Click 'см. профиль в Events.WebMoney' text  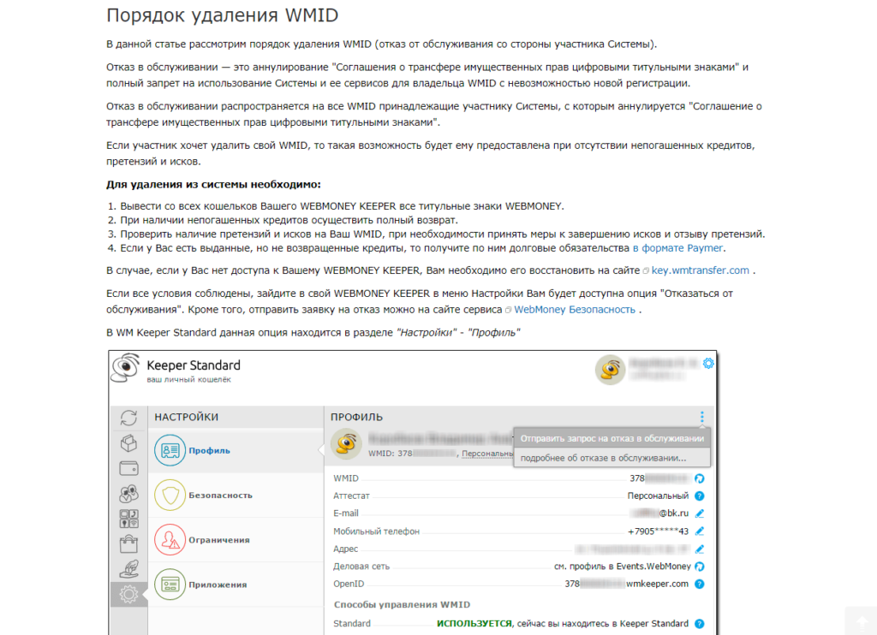pos(622,567)
